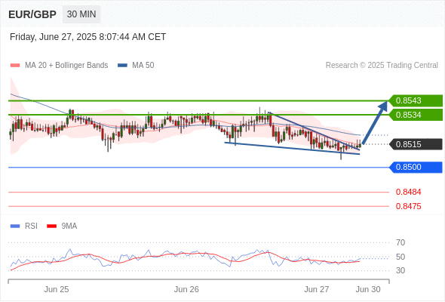Click the MA 50 legend label
Image resolution: width=445 pixels, height=302 pixels.
[x=143, y=66]
